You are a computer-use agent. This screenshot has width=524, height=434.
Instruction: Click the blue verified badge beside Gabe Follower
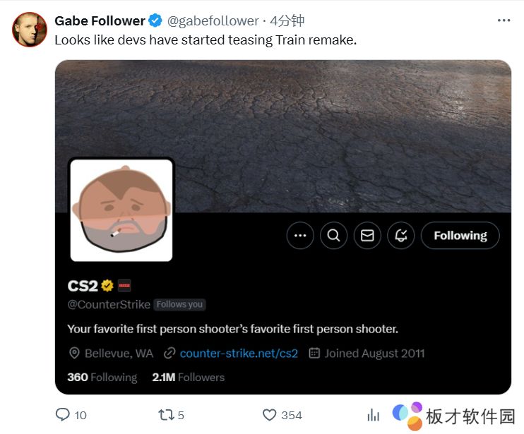[155, 21]
